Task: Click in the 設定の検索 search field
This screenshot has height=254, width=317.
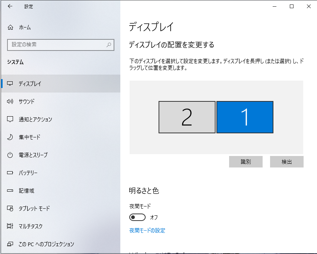Action: [56, 45]
